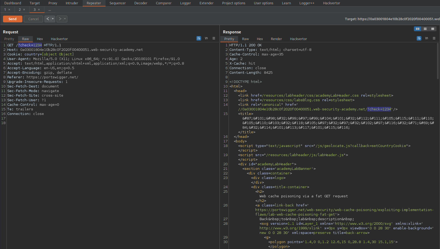Image resolution: width=440 pixels, height=249 pixels.
Task: Toggle non-printable characters \n in Request panel
Action: pyautogui.click(x=206, y=38)
